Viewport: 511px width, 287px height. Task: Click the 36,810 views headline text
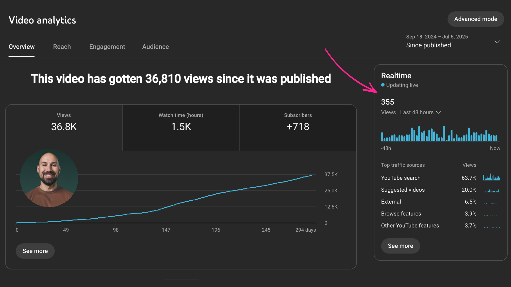(x=181, y=79)
